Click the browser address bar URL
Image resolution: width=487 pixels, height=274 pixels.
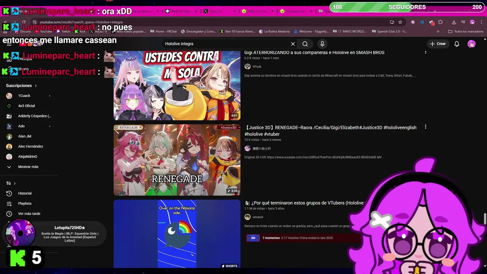(81, 22)
